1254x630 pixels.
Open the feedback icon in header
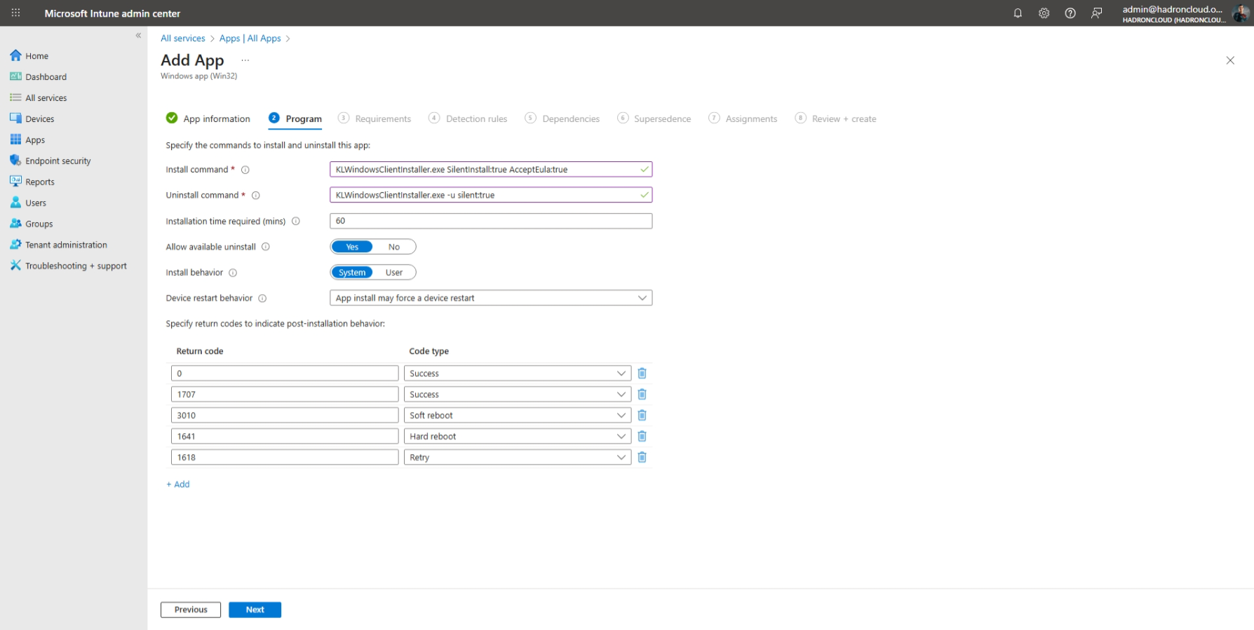1097,13
